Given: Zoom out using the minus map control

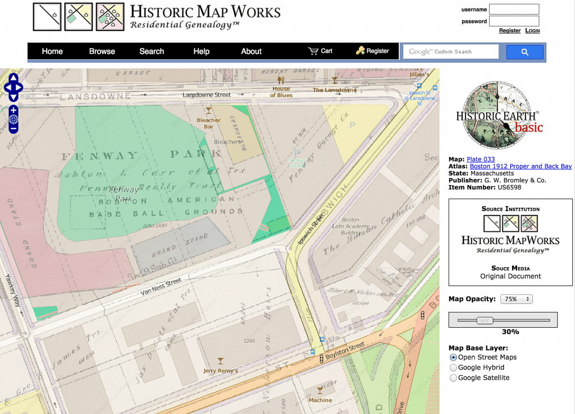Looking at the screenshot, I should [x=13, y=129].
